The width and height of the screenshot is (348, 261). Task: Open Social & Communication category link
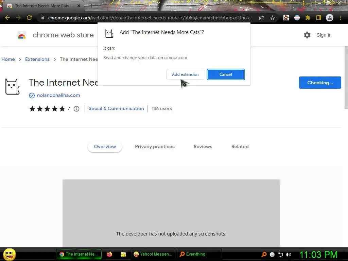[x=116, y=108]
